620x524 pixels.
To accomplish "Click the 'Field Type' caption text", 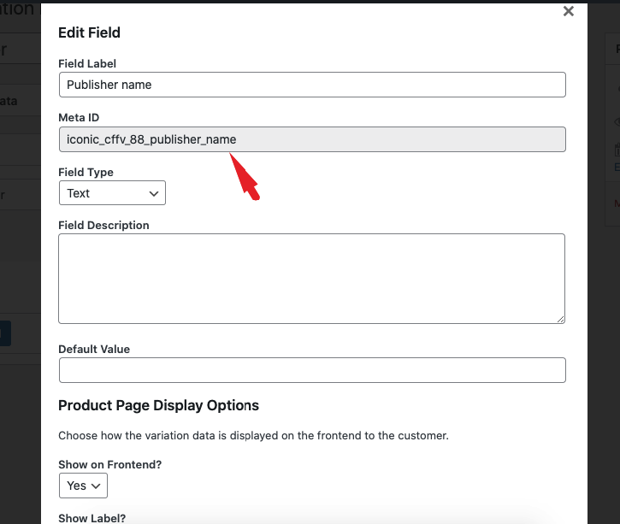I will point(86,172).
